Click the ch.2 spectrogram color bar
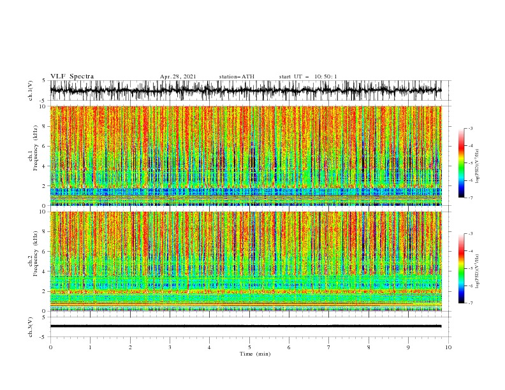Viewport: 505px width, 390px height. (x=462, y=268)
